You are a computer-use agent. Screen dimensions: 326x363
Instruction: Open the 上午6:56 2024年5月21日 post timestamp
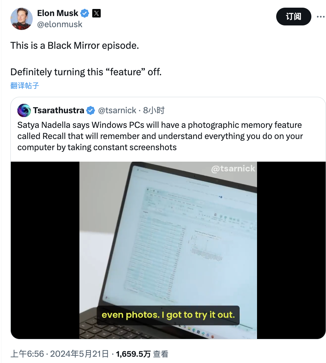click(60, 354)
